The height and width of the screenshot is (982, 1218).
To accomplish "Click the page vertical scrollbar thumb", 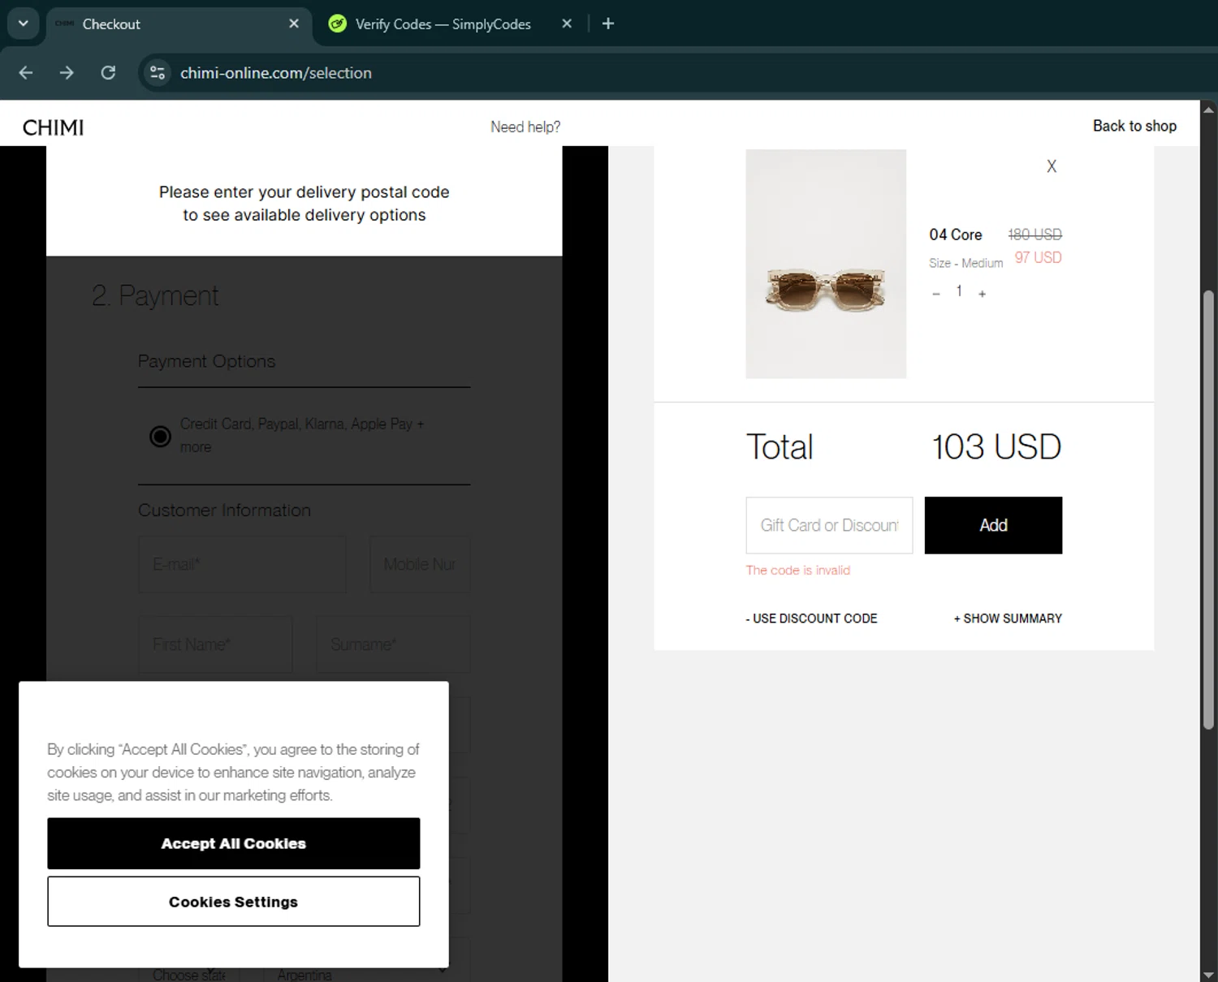I will [x=1208, y=510].
